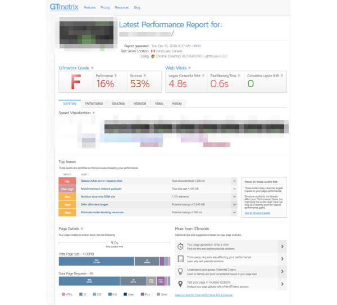Click the lightbulb Waterfall Charts icon

(180, 271)
